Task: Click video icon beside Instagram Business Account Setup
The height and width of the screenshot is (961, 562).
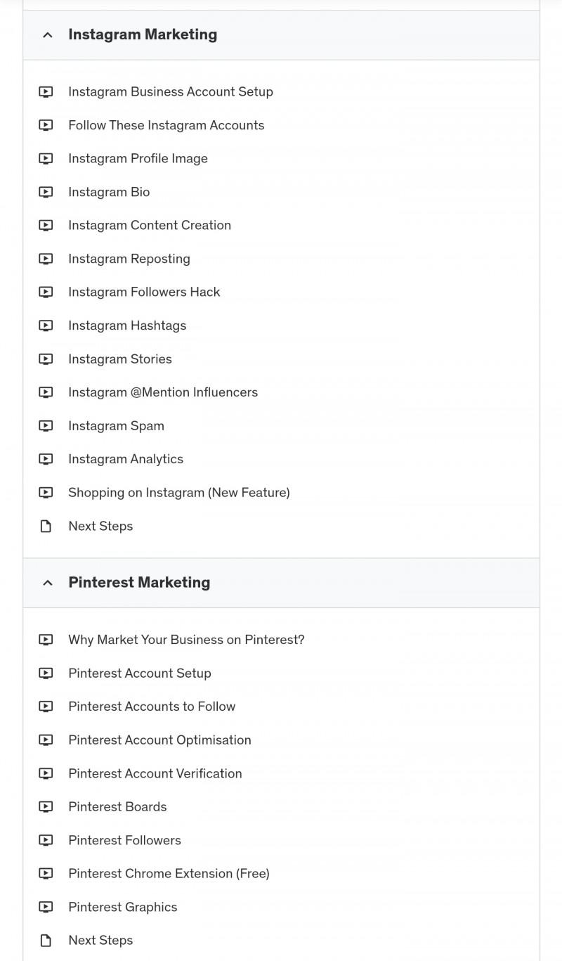Action: (46, 91)
